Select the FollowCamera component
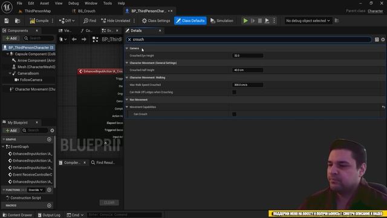This screenshot has height=218, width=387. pos(28,80)
